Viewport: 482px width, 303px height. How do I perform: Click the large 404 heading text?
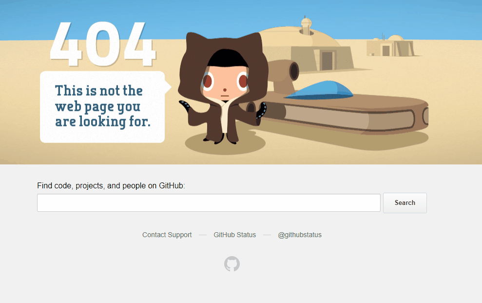coord(103,44)
